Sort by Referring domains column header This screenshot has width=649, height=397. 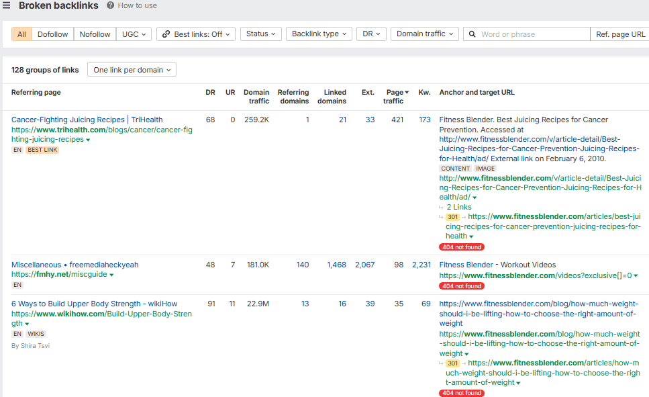(x=293, y=97)
